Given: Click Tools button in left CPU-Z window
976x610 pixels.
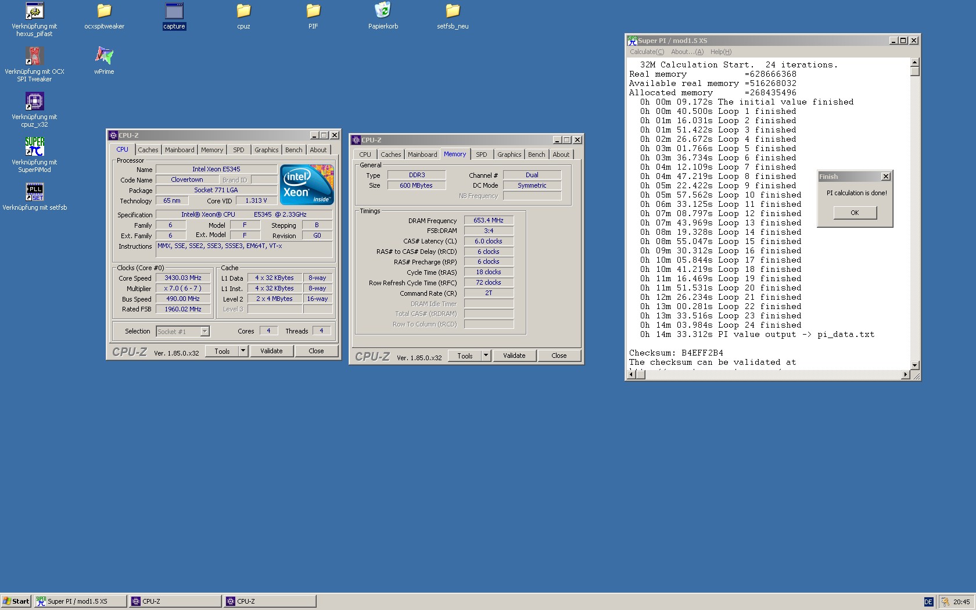Looking at the screenshot, I should (222, 351).
